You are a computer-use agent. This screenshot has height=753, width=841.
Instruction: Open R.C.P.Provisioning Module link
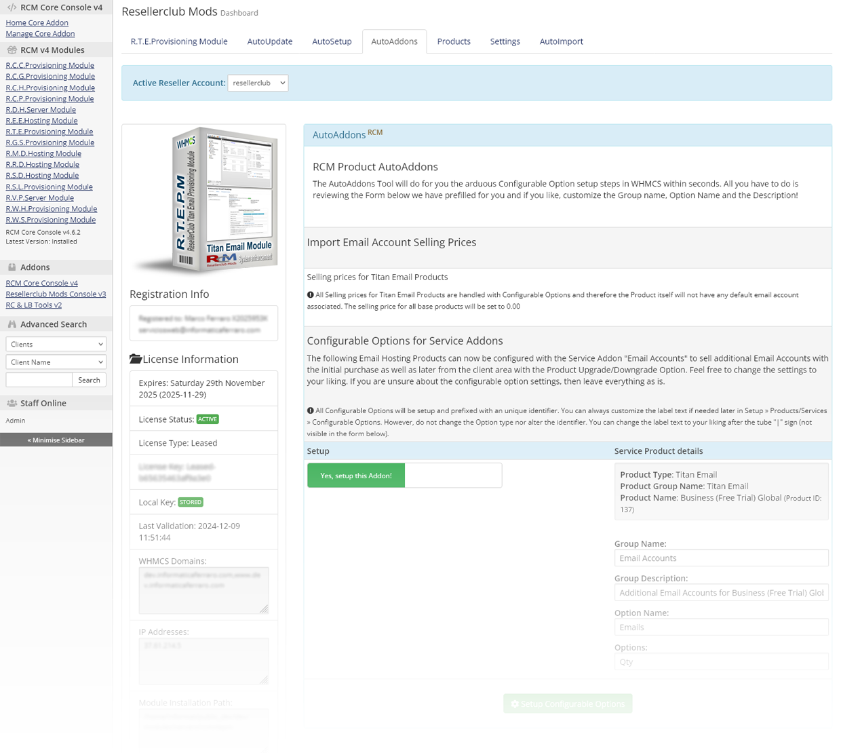click(50, 98)
